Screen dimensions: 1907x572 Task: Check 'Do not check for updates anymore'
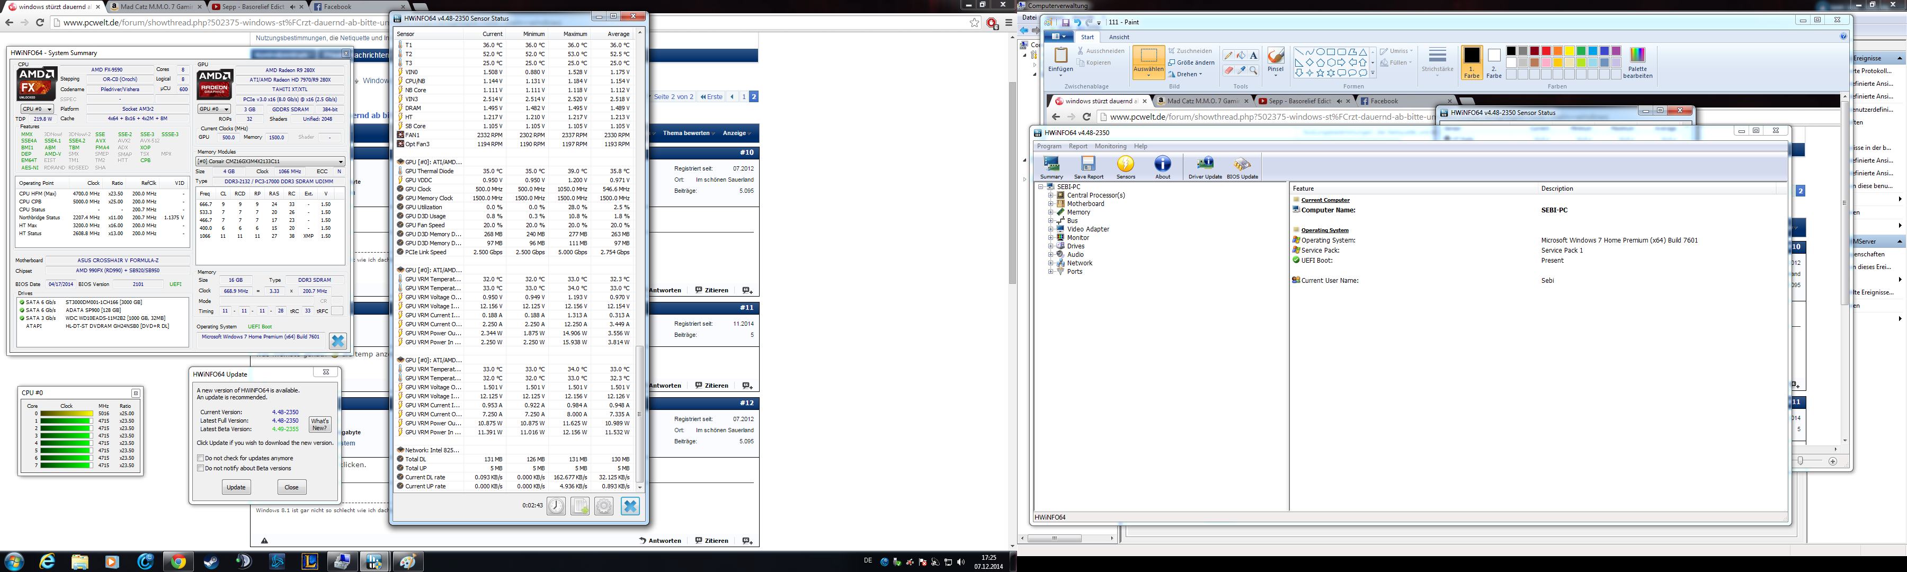(x=201, y=458)
